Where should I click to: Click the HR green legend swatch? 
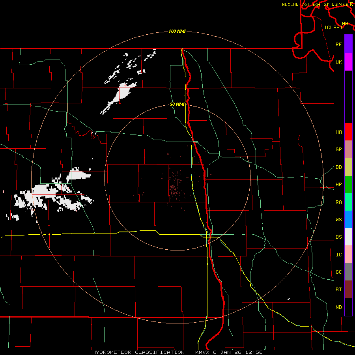[348, 184]
